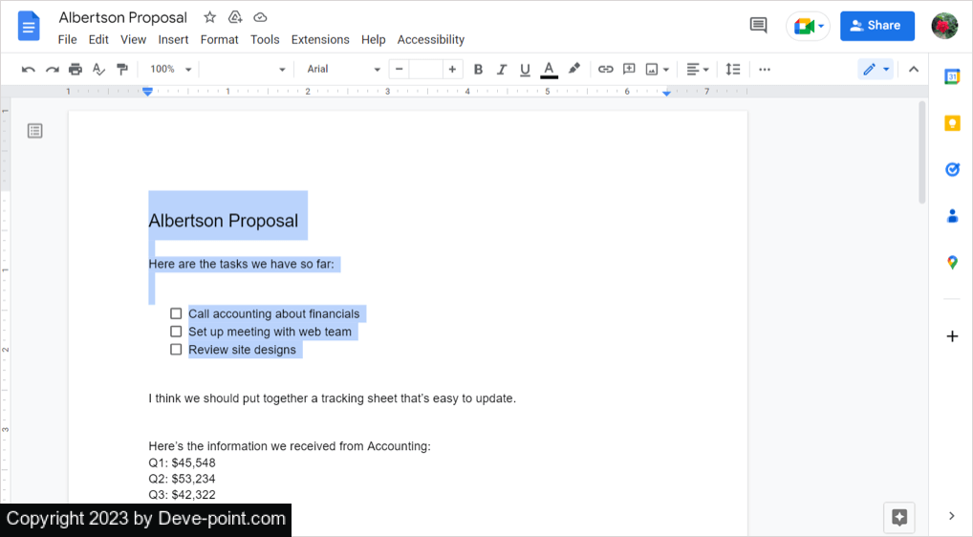Viewport: 973px width, 537px height.
Task: Click the Insert link icon
Action: coord(605,69)
